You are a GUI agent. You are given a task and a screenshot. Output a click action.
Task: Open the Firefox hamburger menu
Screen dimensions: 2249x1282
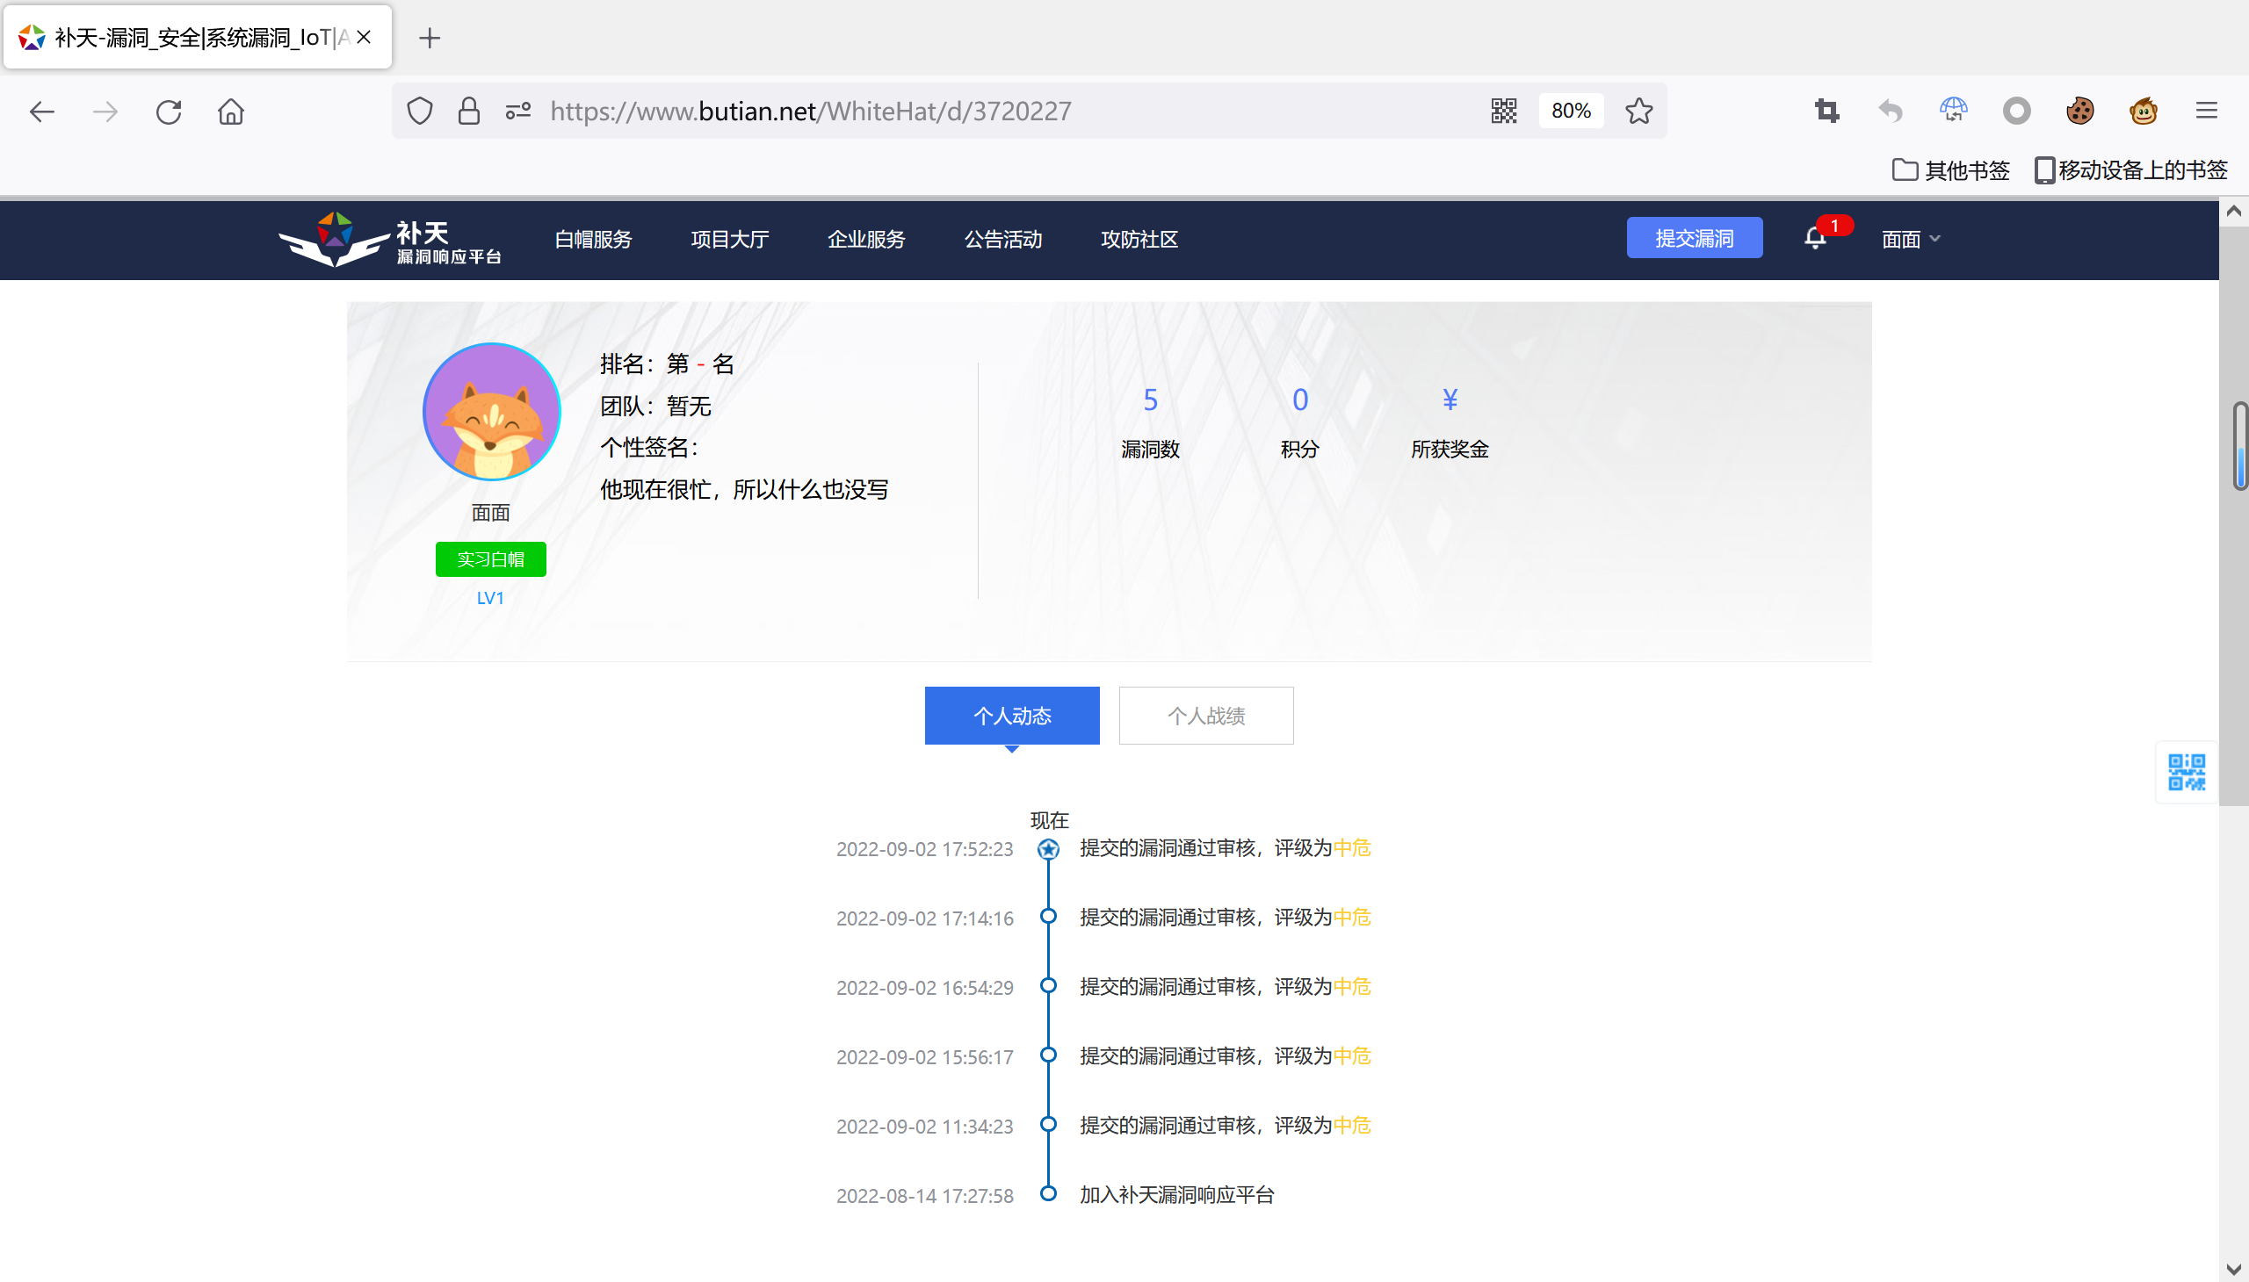(2207, 111)
